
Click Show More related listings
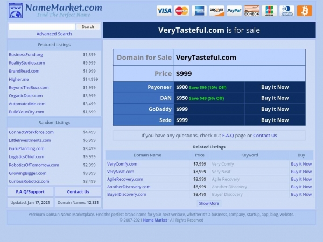pyautogui.click(x=209, y=203)
